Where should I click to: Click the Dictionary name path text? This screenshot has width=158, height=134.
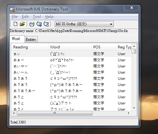(69, 31)
